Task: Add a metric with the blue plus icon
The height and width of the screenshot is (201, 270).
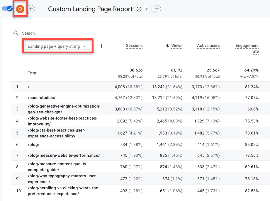Action: [101, 46]
